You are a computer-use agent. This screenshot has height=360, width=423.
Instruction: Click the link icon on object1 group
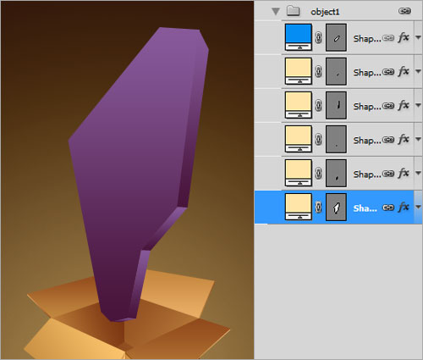pos(404,11)
